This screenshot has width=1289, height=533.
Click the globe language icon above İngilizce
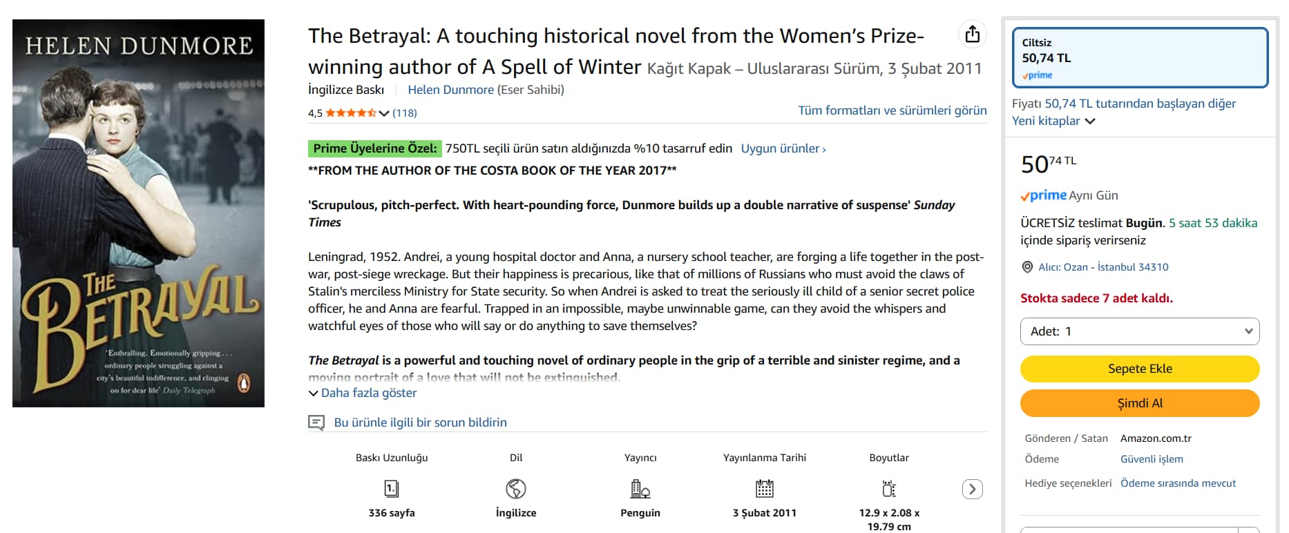click(516, 489)
